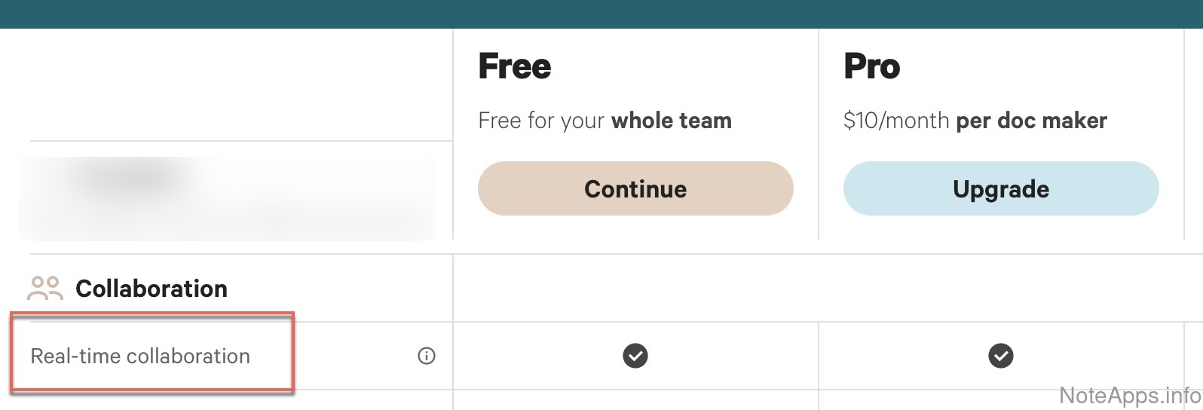Click the blurred workspace name area
Screen dimensions: 1203x410
pyautogui.click(x=226, y=197)
